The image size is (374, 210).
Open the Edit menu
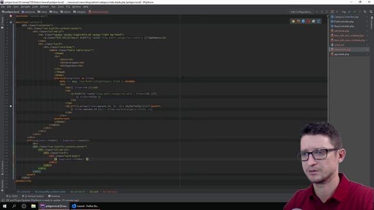pyautogui.click(x=9, y=6)
